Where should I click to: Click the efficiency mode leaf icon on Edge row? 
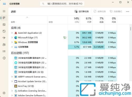pyautogui.click(x=65, y=38)
